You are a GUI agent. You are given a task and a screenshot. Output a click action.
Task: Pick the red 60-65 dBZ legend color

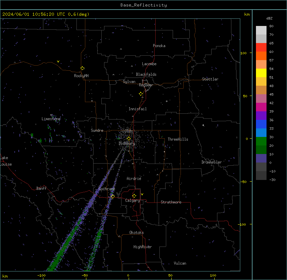[x=261, y=47]
